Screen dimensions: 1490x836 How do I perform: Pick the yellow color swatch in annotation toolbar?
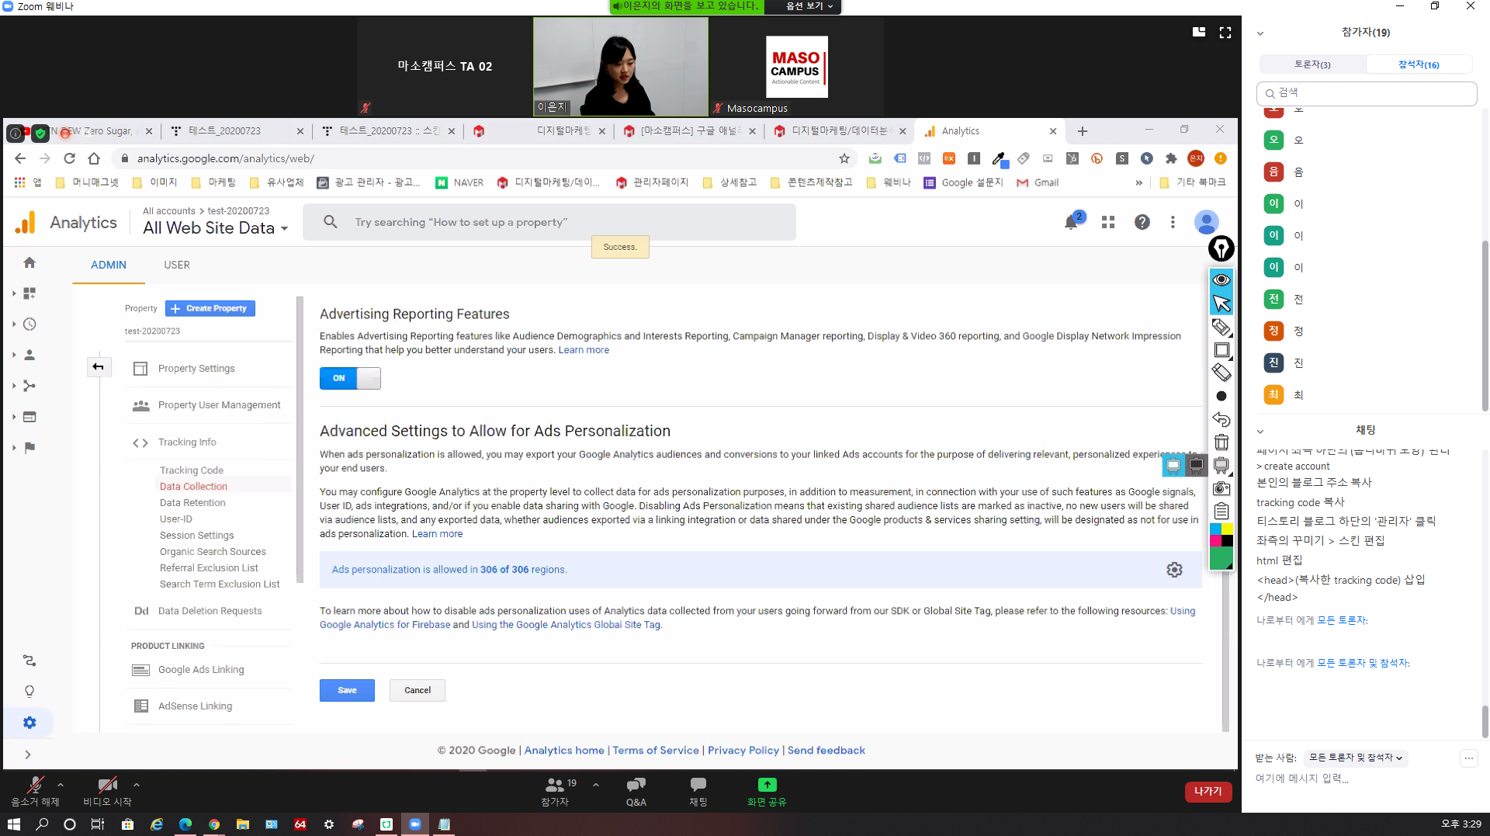coord(1228,529)
